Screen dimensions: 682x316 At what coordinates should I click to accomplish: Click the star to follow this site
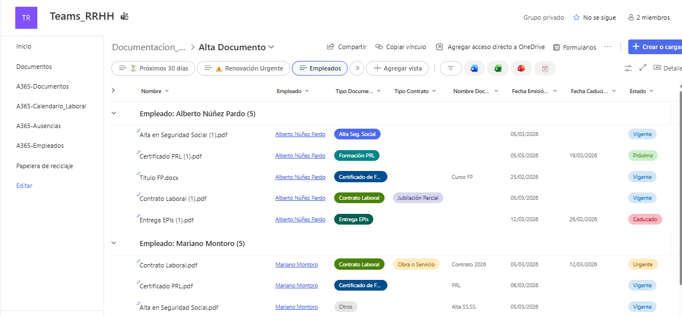pyautogui.click(x=576, y=17)
